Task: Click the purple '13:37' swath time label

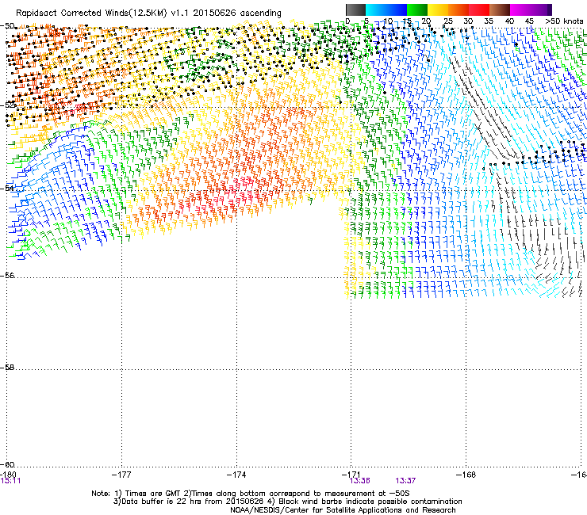Action: [x=405, y=481]
